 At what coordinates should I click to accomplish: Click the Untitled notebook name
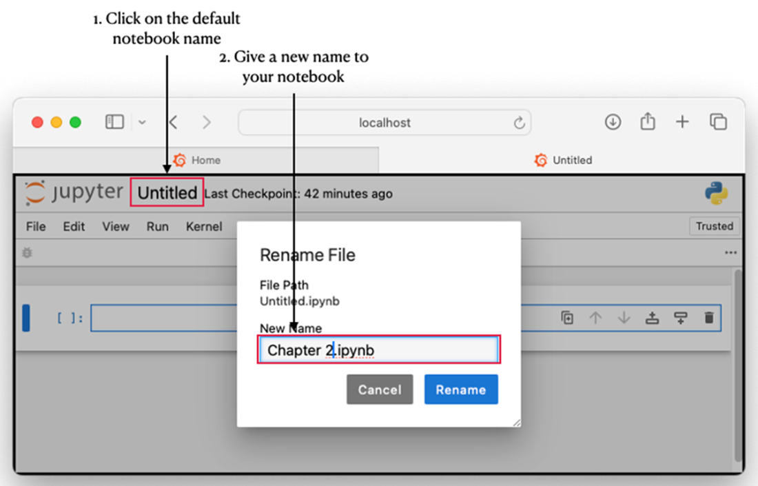click(x=167, y=193)
